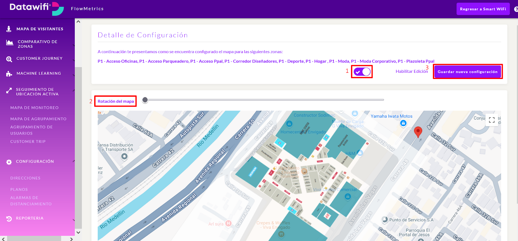Click the Viva Centro Comercial marker icon

(x=348, y=196)
